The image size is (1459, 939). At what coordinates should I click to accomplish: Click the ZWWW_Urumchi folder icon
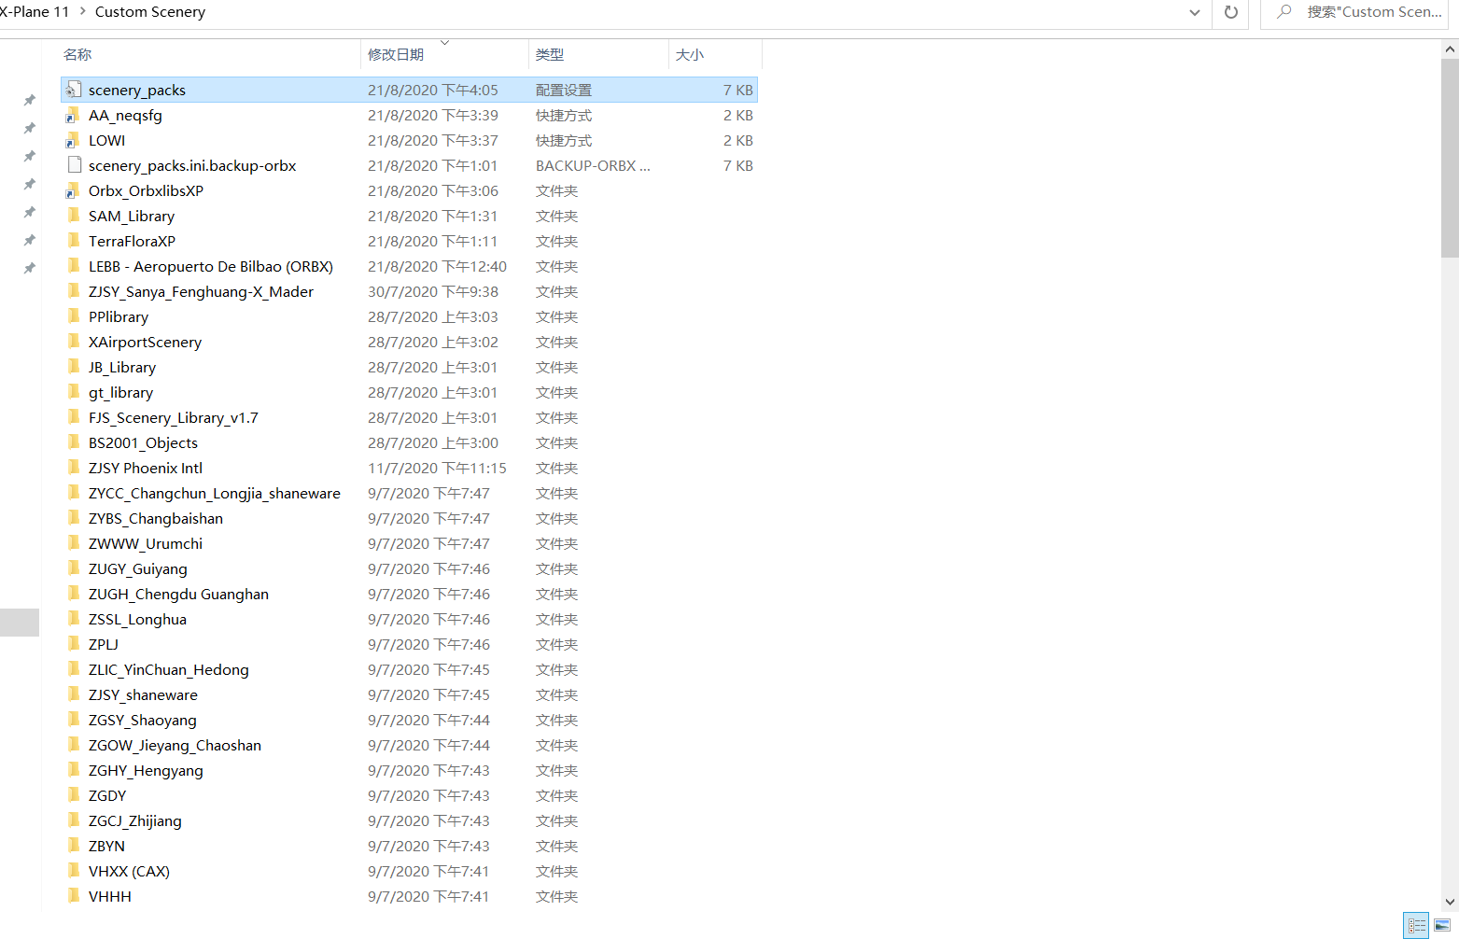[x=74, y=543]
